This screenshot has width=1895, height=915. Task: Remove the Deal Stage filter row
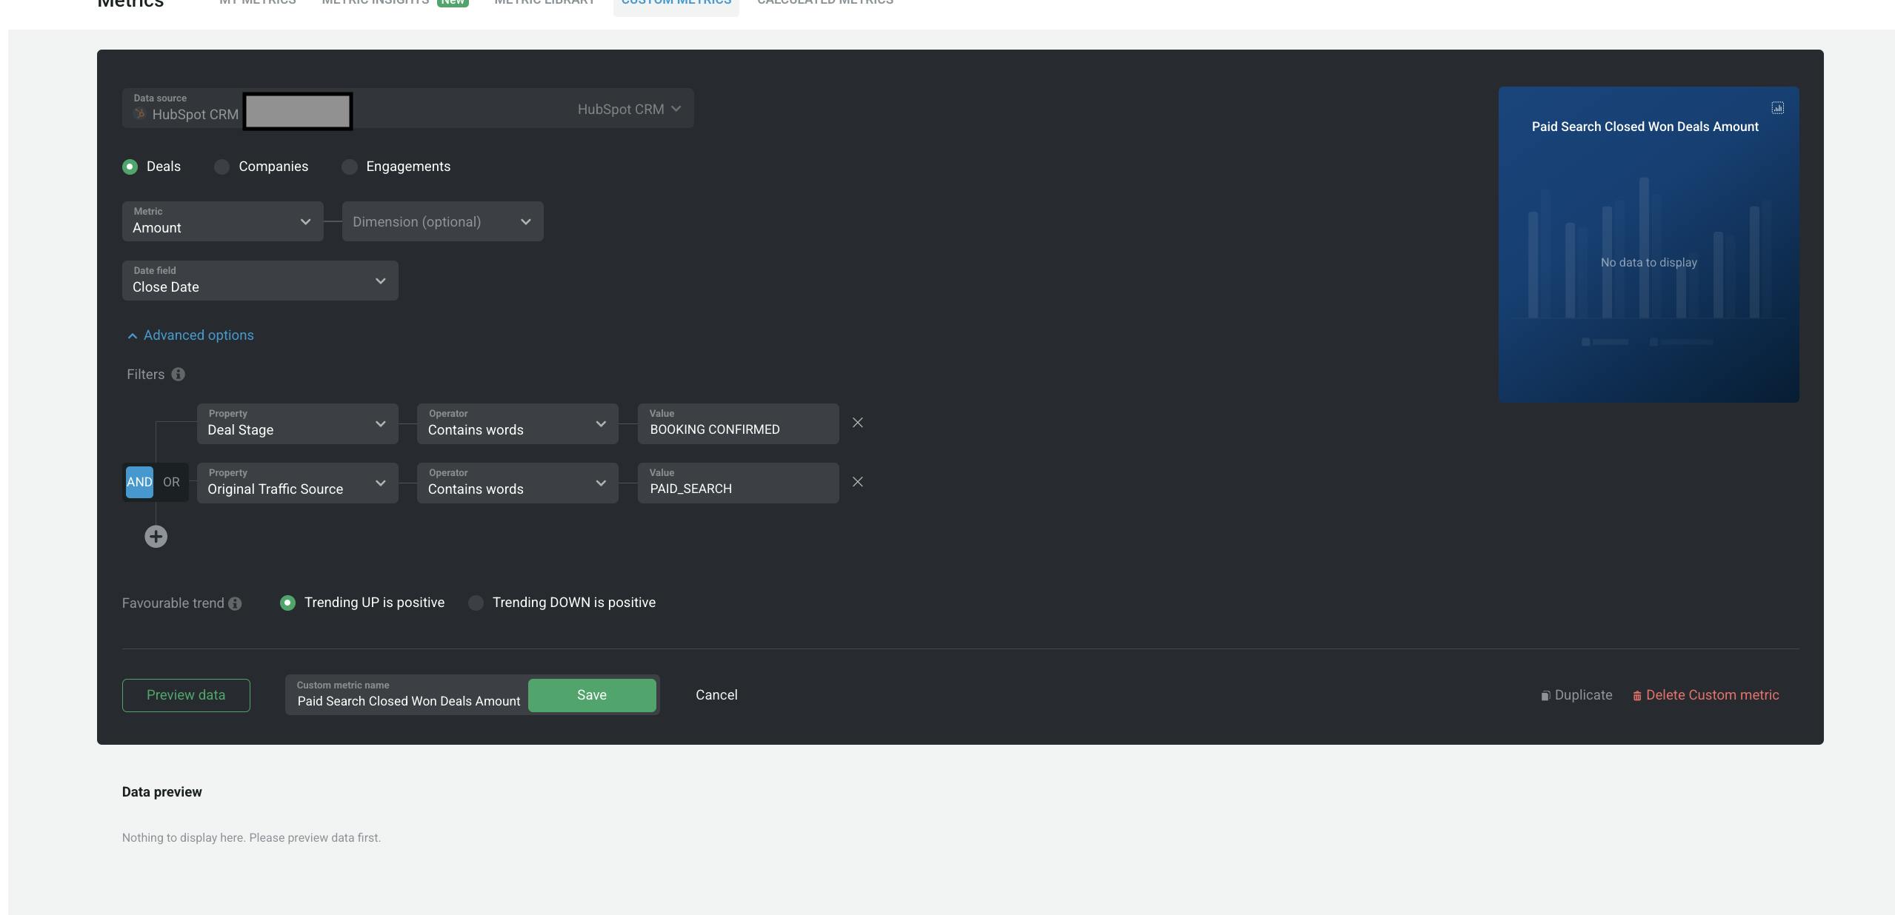857,423
